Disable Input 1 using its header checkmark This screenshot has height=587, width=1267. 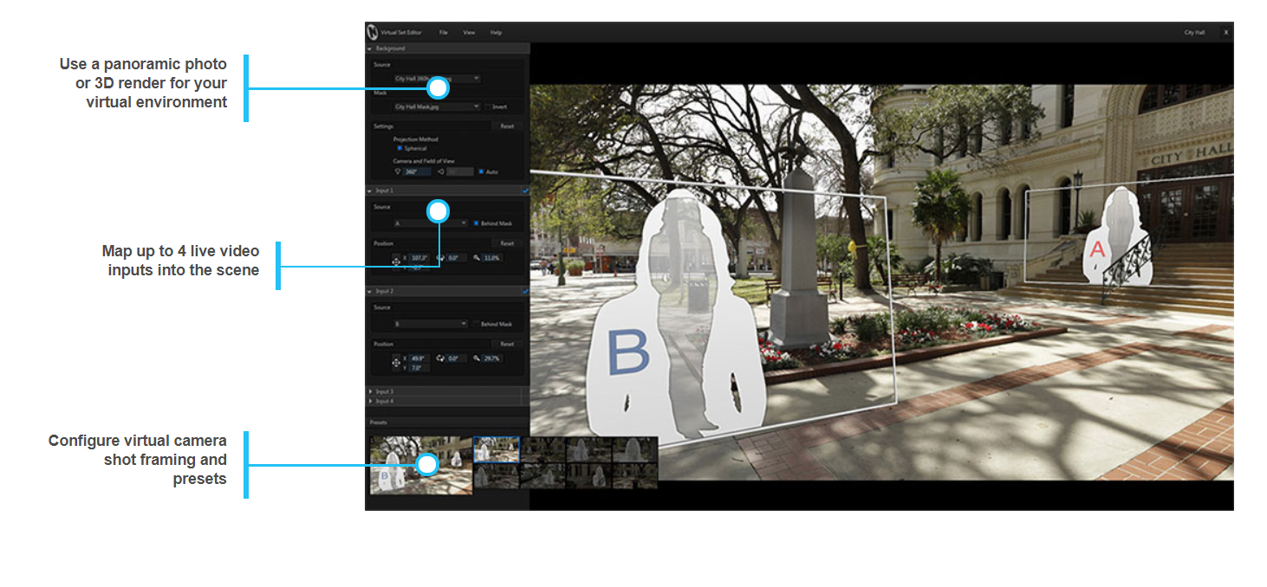525,190
